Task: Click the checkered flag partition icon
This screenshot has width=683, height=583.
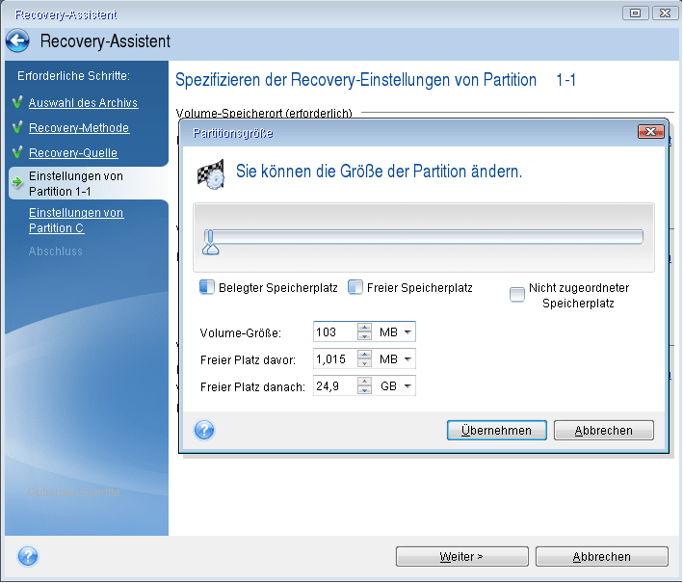Action: point(210,172)
